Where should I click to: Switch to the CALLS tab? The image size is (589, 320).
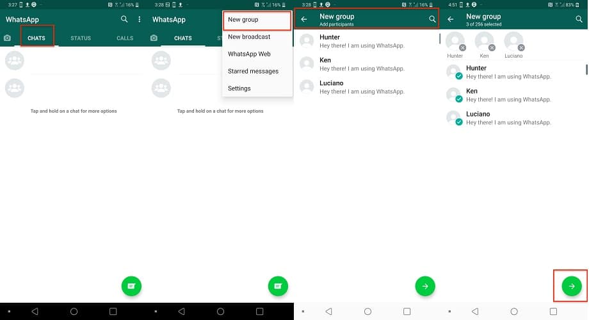125,38
